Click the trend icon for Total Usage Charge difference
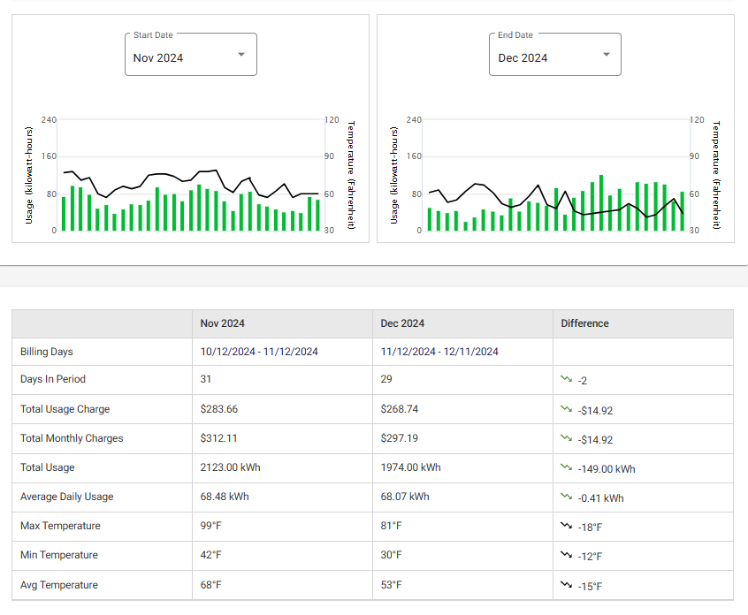748x615 pixels. [565, 411]
